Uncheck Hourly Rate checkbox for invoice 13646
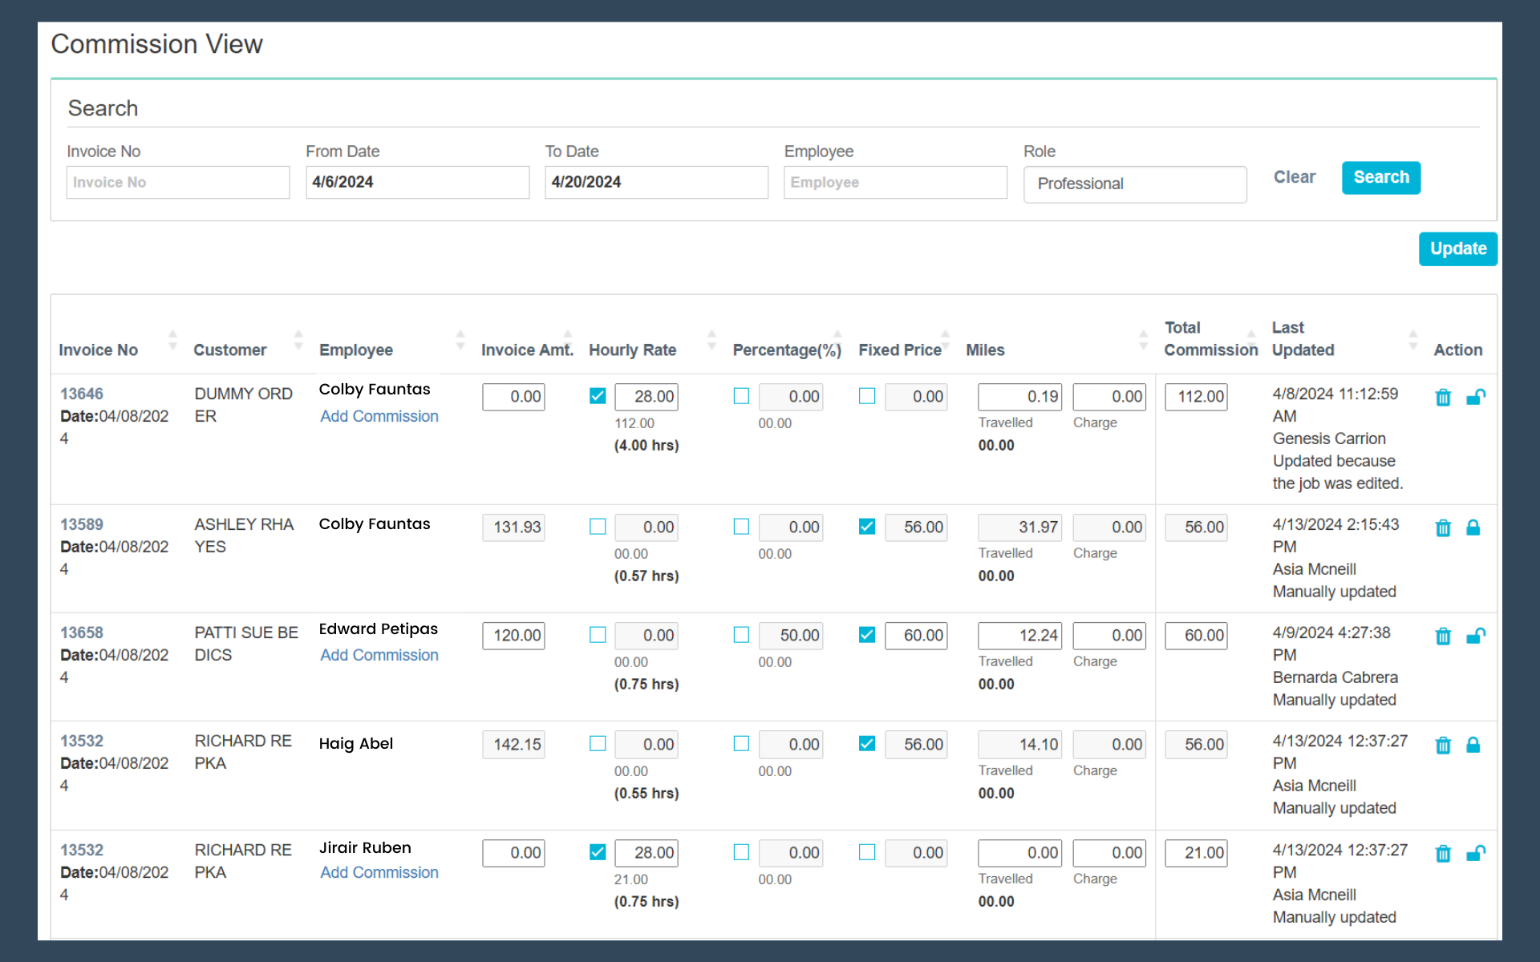1540x962 pixels. pos(598,396)
